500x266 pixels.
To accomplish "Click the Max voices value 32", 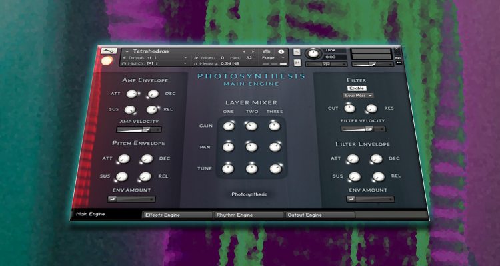I will pyautogui.click(x=249, y=58).
